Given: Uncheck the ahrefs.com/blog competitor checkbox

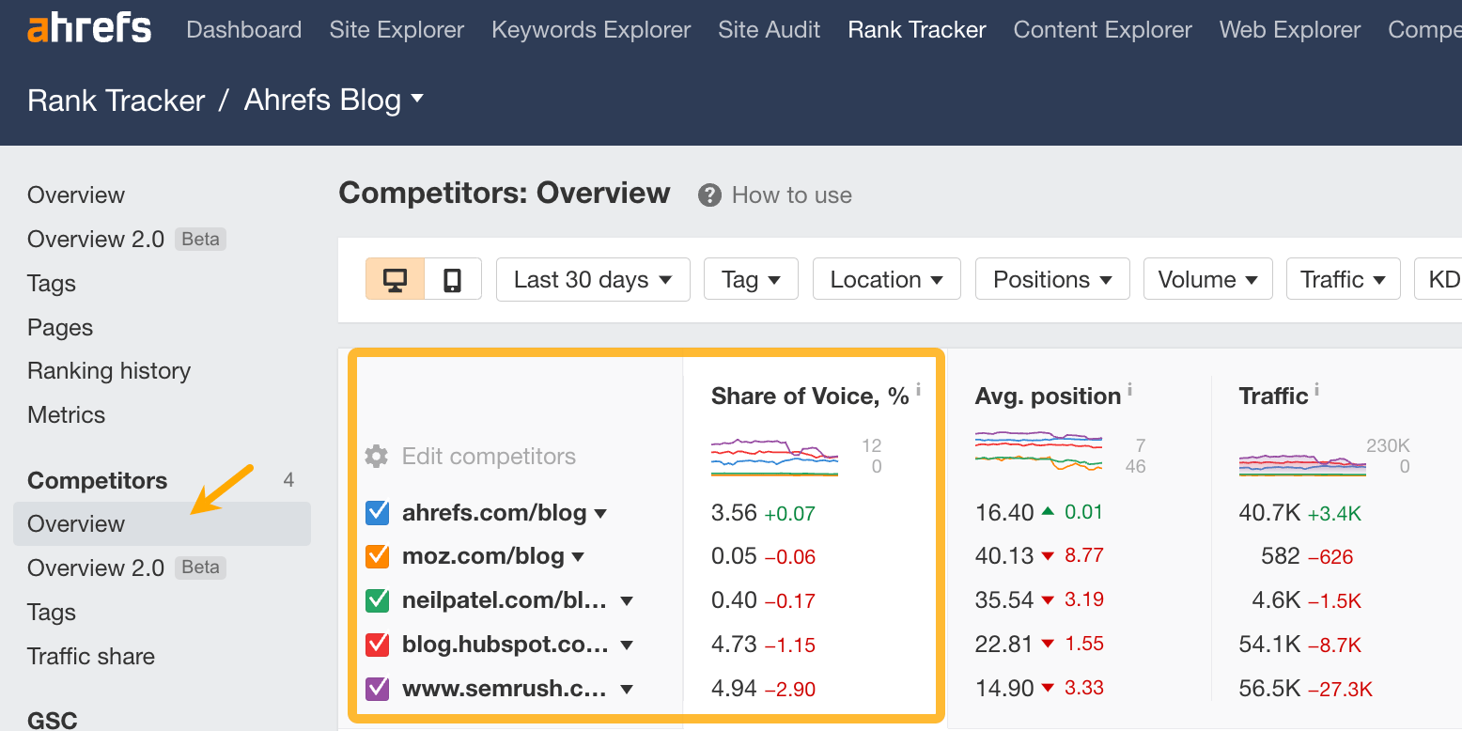Looking at the screenshot, I should pos(376,512).
